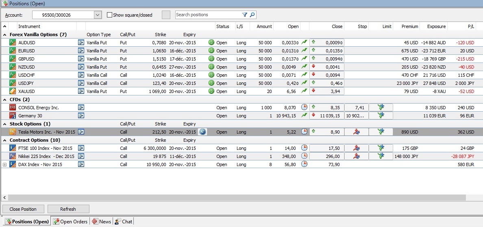This screenshot has width=483, height=227.
Task: Open GBPUSD instrument info icon
Action: tap(81, 59)
